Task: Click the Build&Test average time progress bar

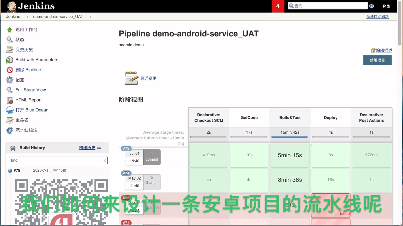Action: point(290,137)
